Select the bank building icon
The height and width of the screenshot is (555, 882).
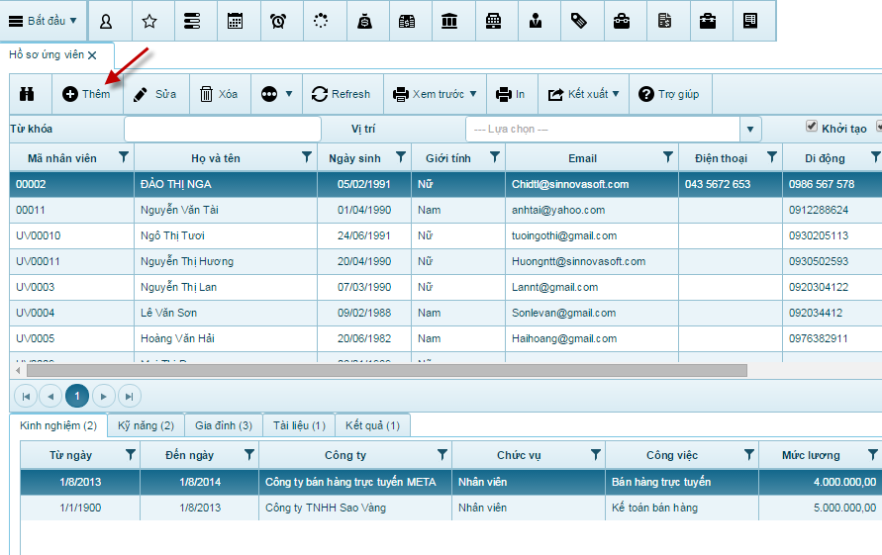coord(449,21)
